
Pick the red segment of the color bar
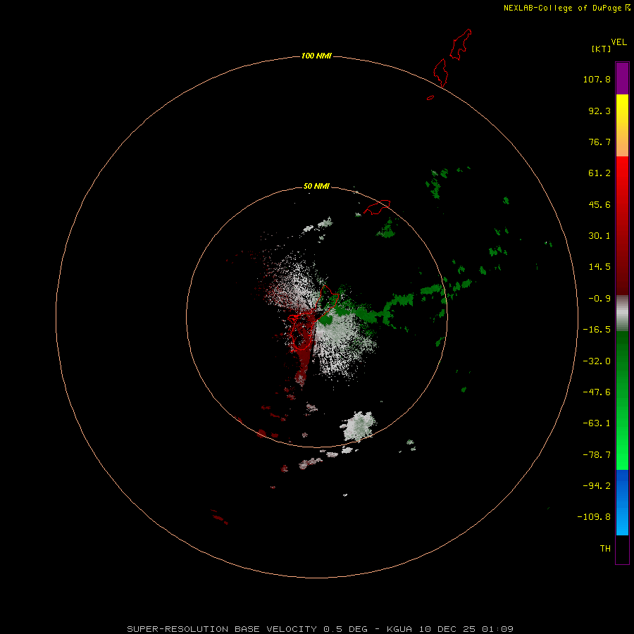pyautogui.click(x=622, y=225)
